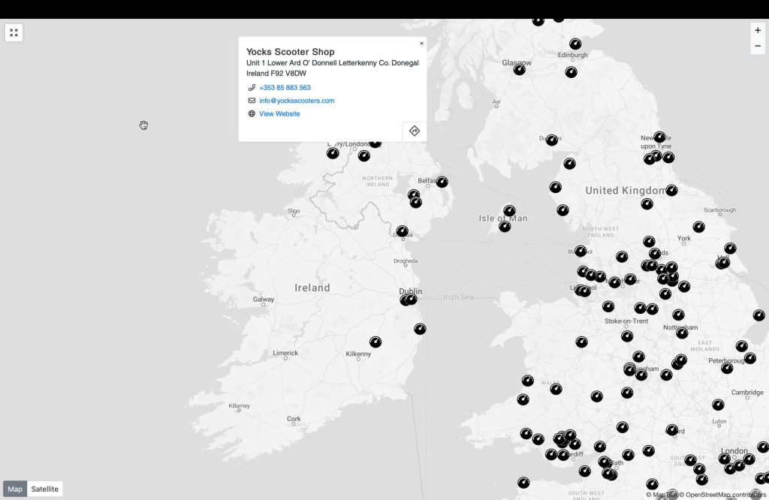Open the OpenStreetMap contributors attribution link
The image size is (769, 500).
click(725, 495)
